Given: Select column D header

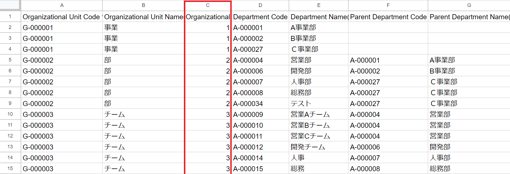Looking at the screenshot, I should (x=260, y=5).
